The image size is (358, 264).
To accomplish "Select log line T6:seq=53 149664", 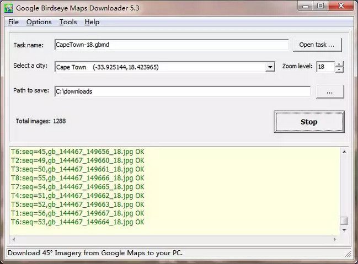I will pyautogui.click(x=78, y=222).
